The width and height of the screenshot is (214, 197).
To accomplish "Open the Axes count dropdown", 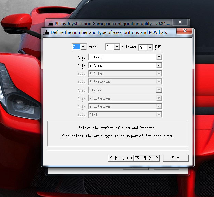I will click(x=83, y=47).
